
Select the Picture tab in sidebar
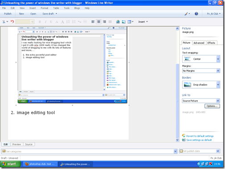pyautogui.click(x=187, y=43)
